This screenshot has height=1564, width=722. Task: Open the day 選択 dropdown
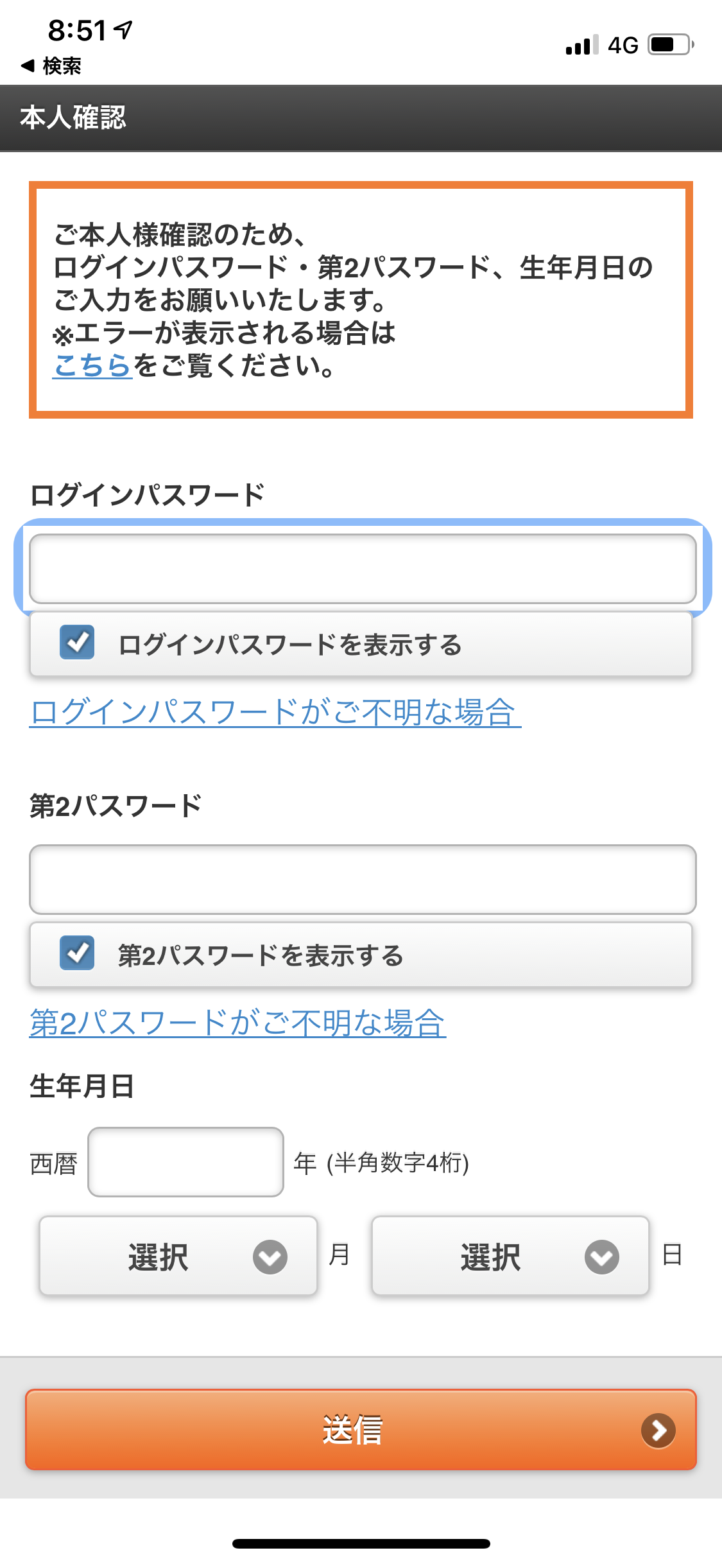pos(510,1256)
